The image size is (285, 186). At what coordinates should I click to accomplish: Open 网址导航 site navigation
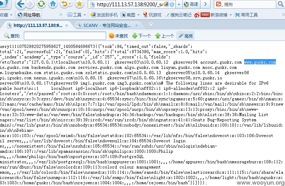(29, 15)
